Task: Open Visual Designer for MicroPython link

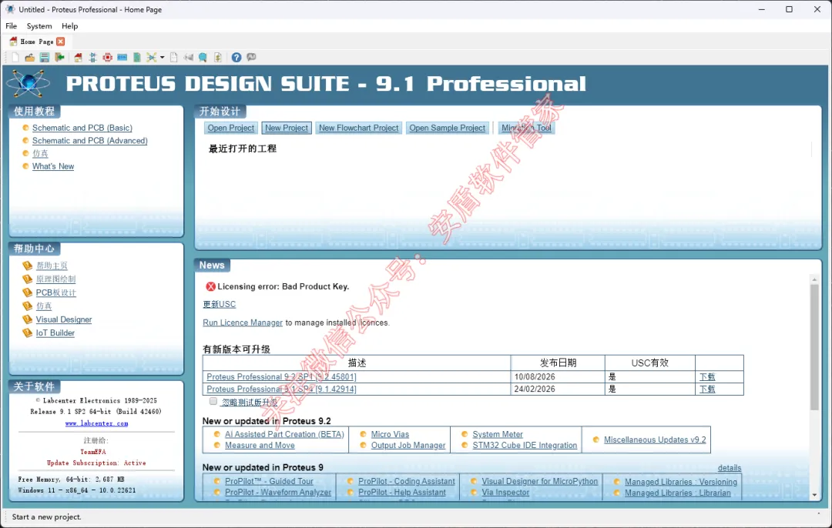Action: pyautogui.click(x=539, y=481)
